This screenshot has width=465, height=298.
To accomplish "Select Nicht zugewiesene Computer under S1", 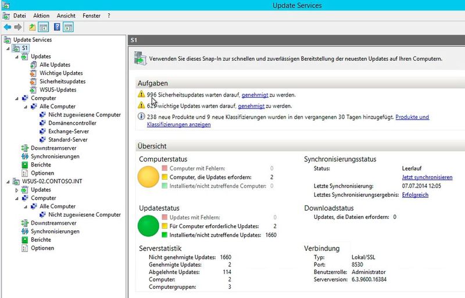I will tap(84, 115).
